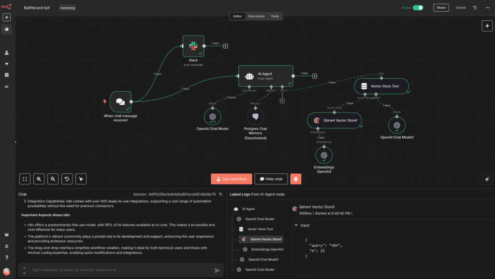Click the Postgres Chat Memory node

click(x=255, y=116)
